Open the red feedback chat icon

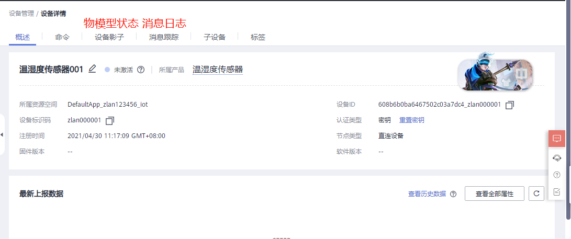coord(557,139)
